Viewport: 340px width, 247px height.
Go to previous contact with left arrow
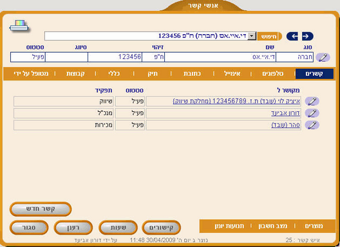292,36
